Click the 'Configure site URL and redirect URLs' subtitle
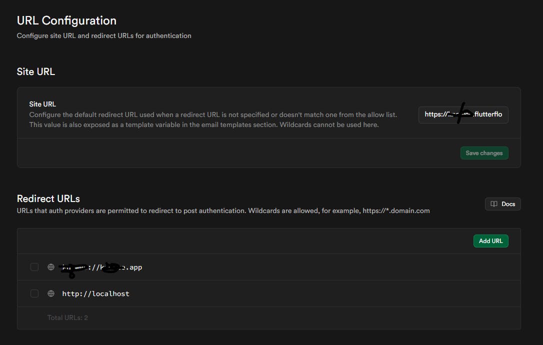Screen dimensions: 543x345 pyautogui.click(x=104, y=35)
